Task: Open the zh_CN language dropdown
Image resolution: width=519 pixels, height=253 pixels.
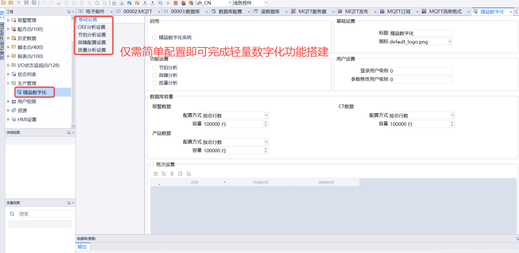Action: (x=230, y=3)
